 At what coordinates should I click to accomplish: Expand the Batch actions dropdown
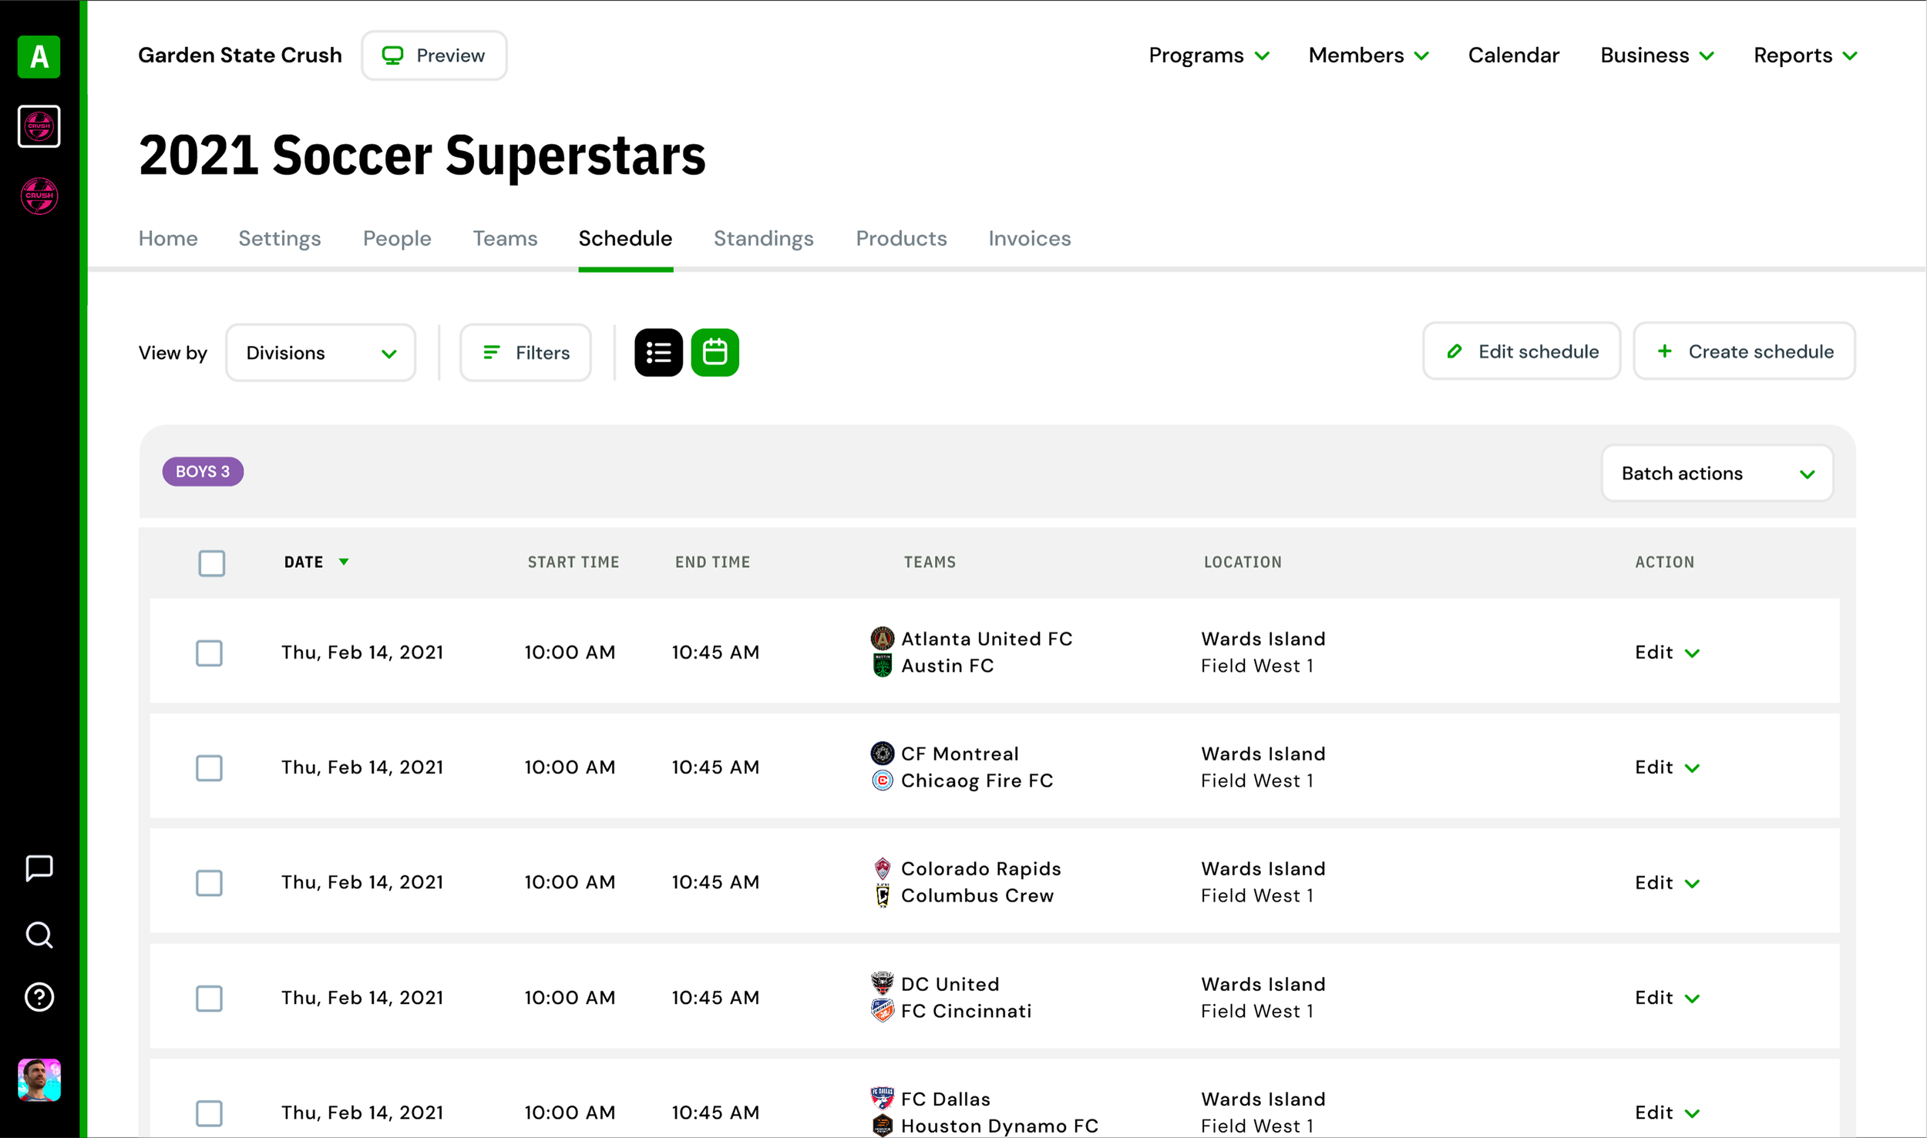[1717, 474]
